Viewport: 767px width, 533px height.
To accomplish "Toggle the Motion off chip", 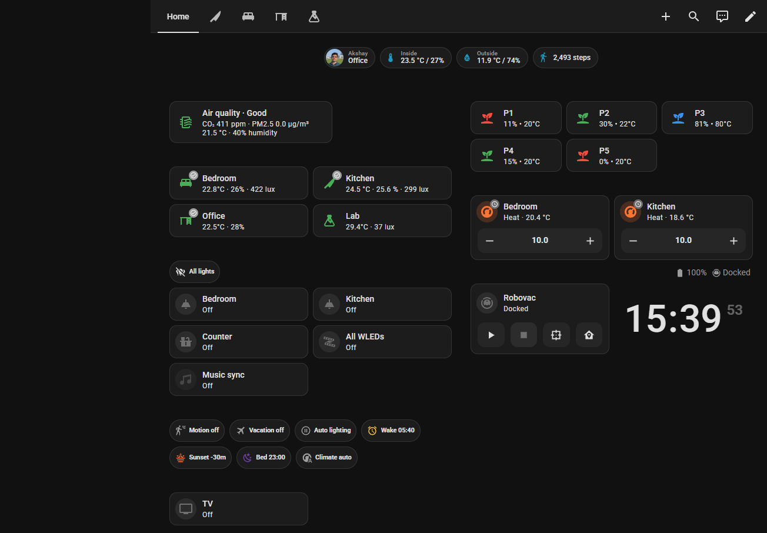I will pos(197,430).
